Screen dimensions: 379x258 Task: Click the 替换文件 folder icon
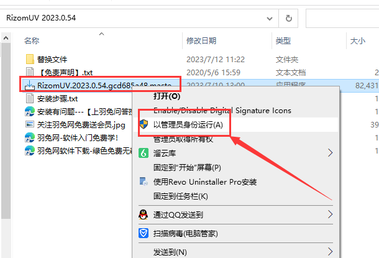tap(30, 59)
